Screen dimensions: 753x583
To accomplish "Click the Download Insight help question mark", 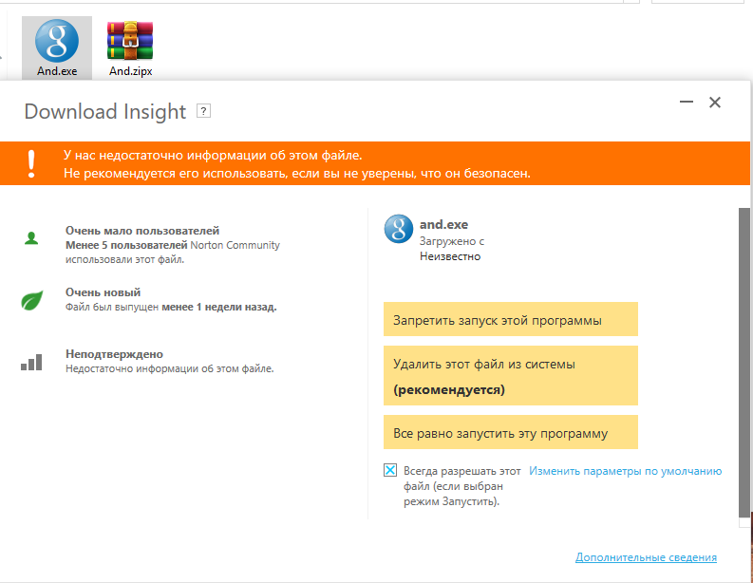I will [x=203, y=111].
